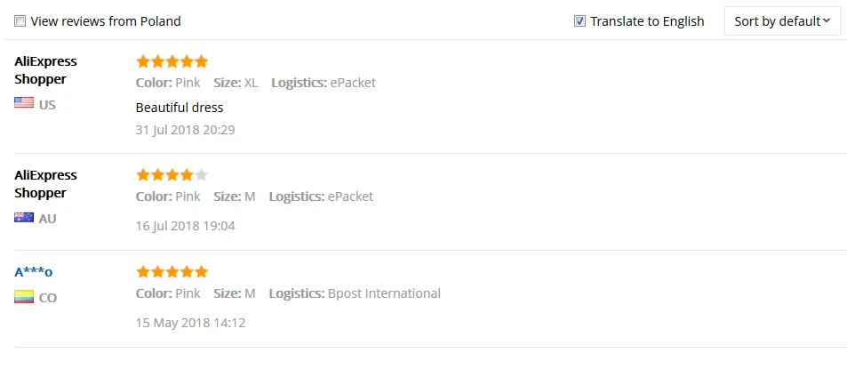This screenshot has height=369, width=847.
Task: Click the first AliExpress Shopper name
Action: click(45, 70)
